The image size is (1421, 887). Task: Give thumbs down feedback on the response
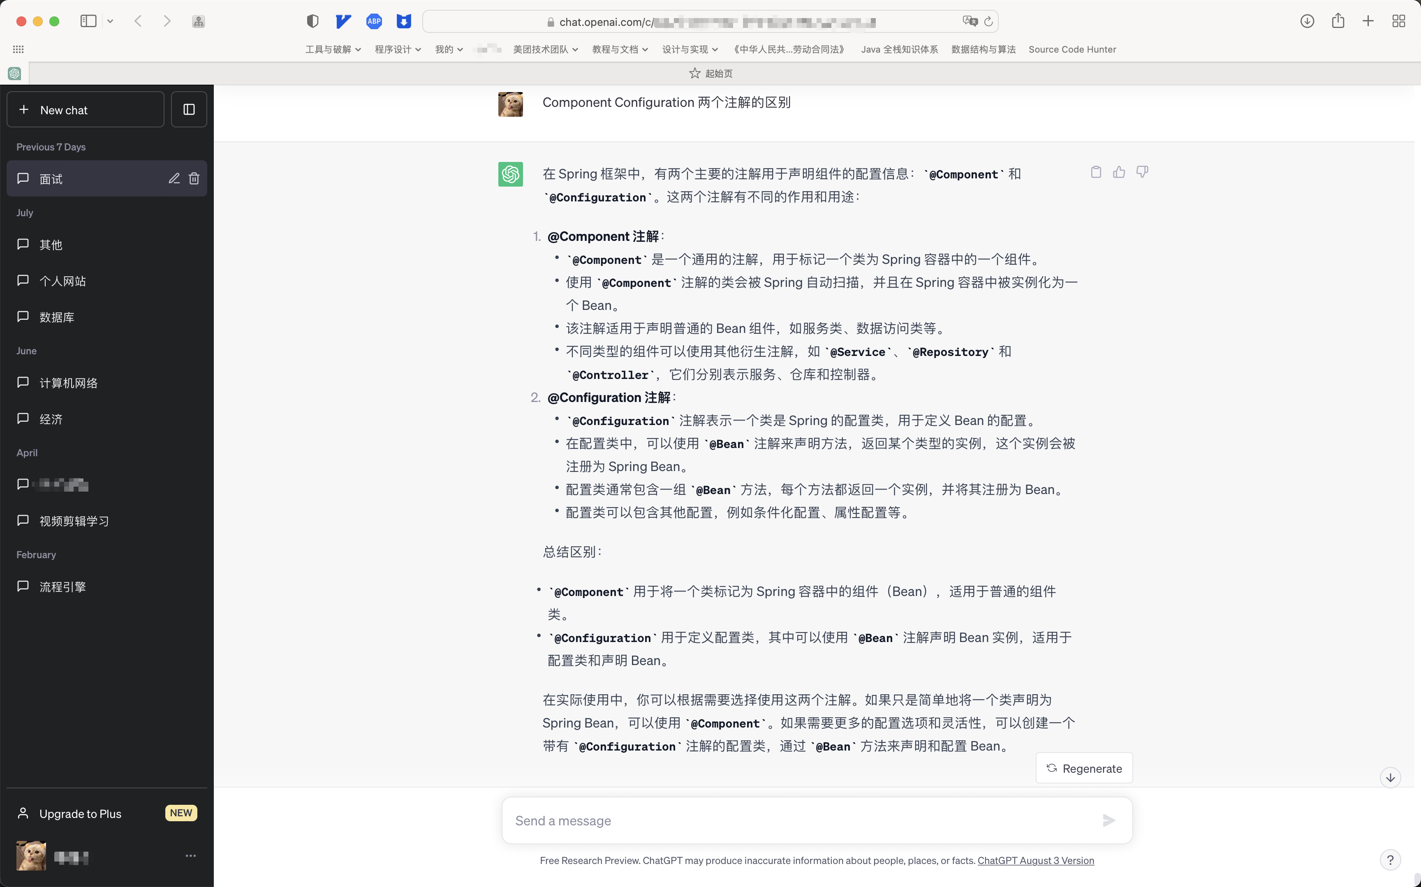tap(1142, 172)
